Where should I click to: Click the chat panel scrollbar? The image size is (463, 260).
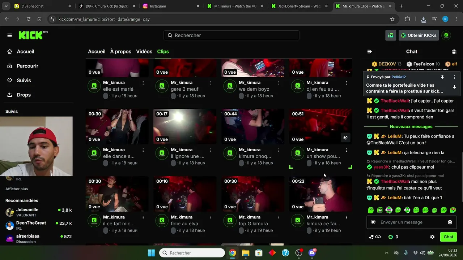pos(462,177)
